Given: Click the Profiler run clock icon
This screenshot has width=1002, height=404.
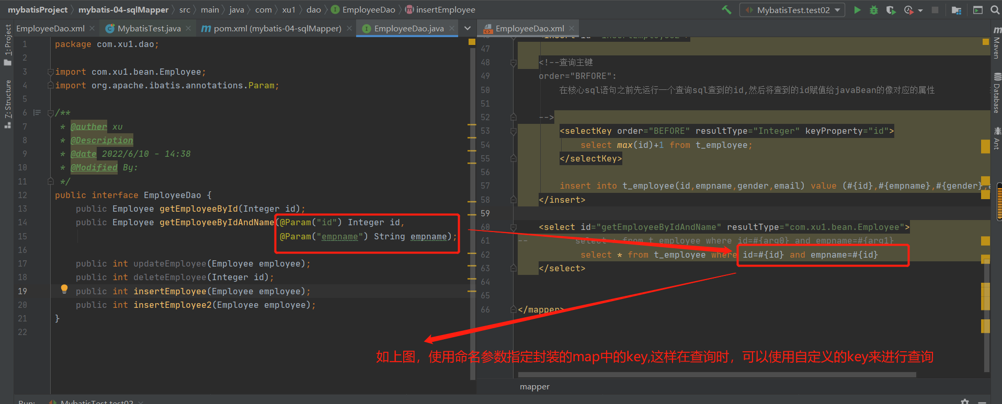Looking at the screenshot, I should 909,10.
